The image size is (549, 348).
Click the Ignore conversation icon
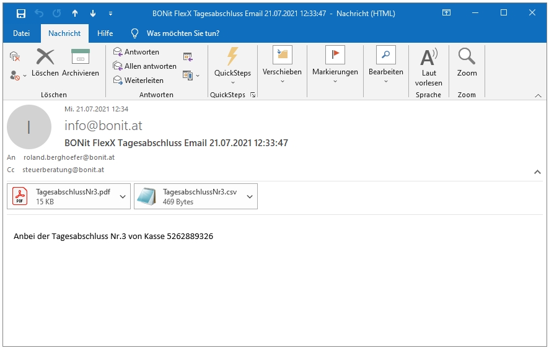click(15, 56)
